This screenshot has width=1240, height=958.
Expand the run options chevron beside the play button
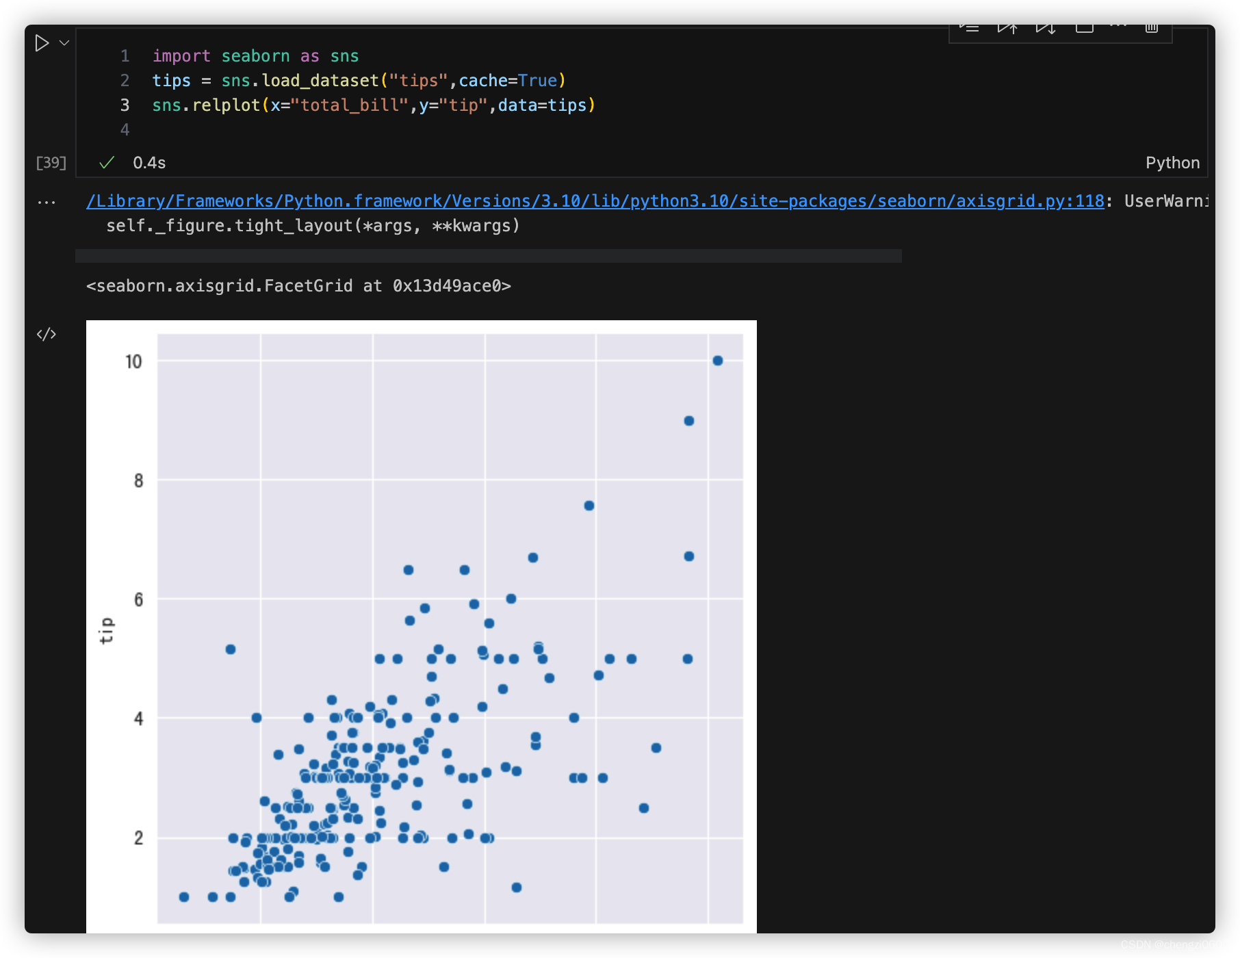click(64, 42)
